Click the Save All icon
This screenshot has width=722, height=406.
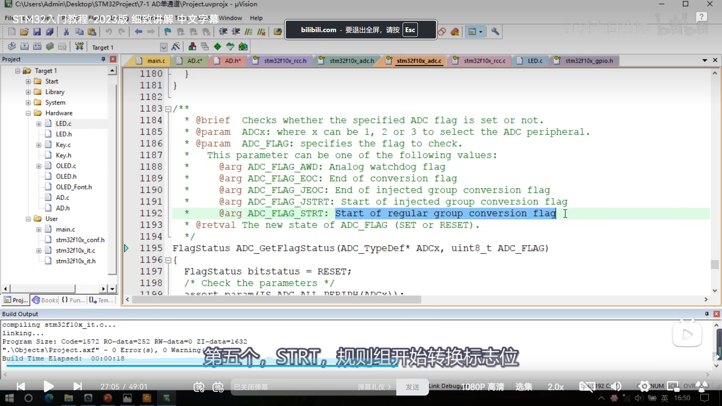(50, 32)
